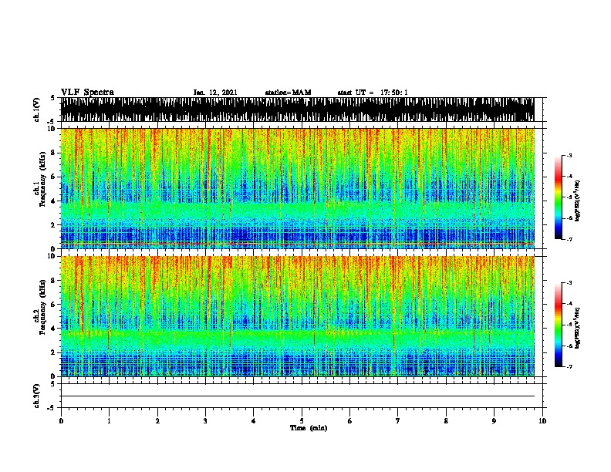Click time axis tick label "9"
Image resolution: width=611 pixels, height=472 pixels.
(x=494, y=421)
